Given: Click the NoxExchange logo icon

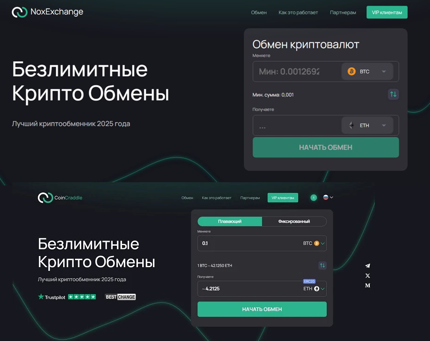Looking at the screenshot, I should pos(20,12).
